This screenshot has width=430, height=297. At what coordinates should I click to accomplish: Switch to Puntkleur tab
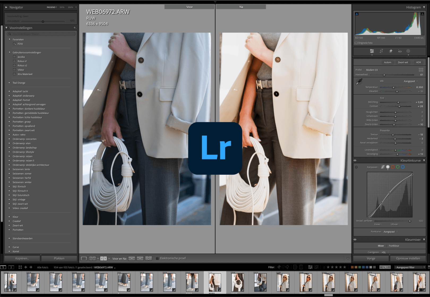394,246
